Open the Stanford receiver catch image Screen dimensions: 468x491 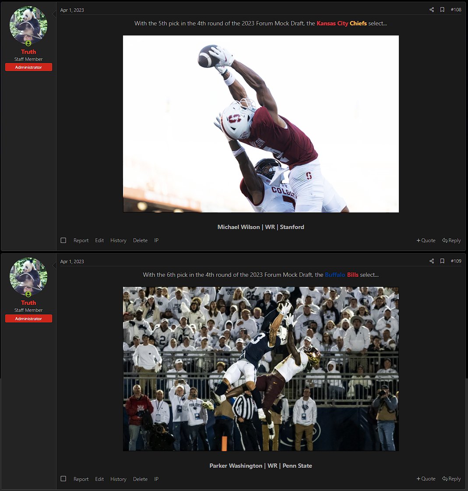261,124
